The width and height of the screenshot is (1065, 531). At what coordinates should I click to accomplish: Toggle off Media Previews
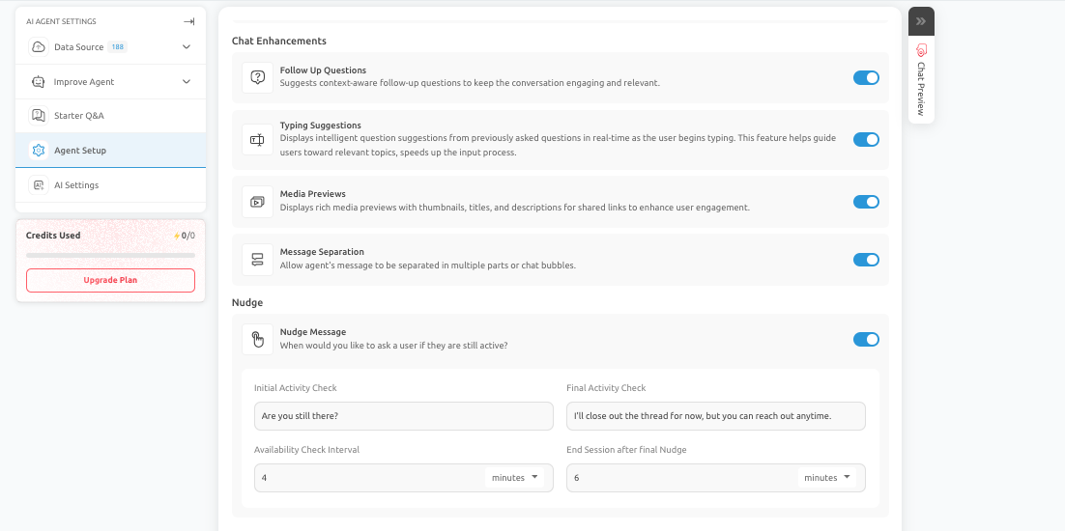point(866,202)
